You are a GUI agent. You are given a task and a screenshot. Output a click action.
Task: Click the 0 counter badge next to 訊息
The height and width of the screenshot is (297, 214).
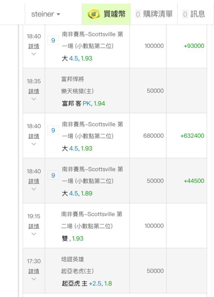[x=185, y=14]
